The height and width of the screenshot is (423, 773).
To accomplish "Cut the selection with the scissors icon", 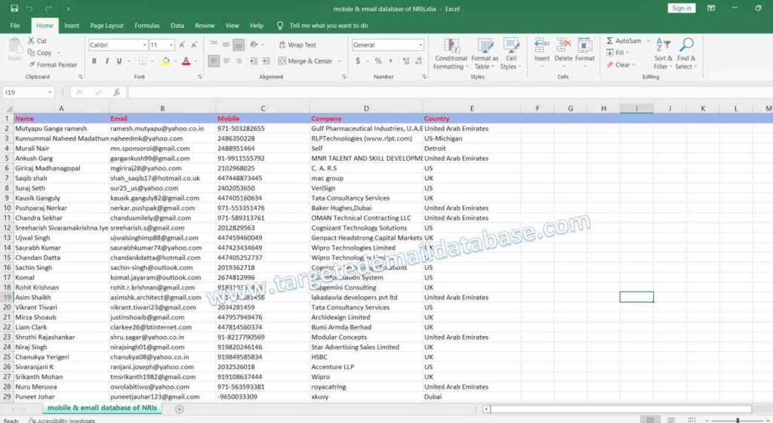I will tap(37, 41).
